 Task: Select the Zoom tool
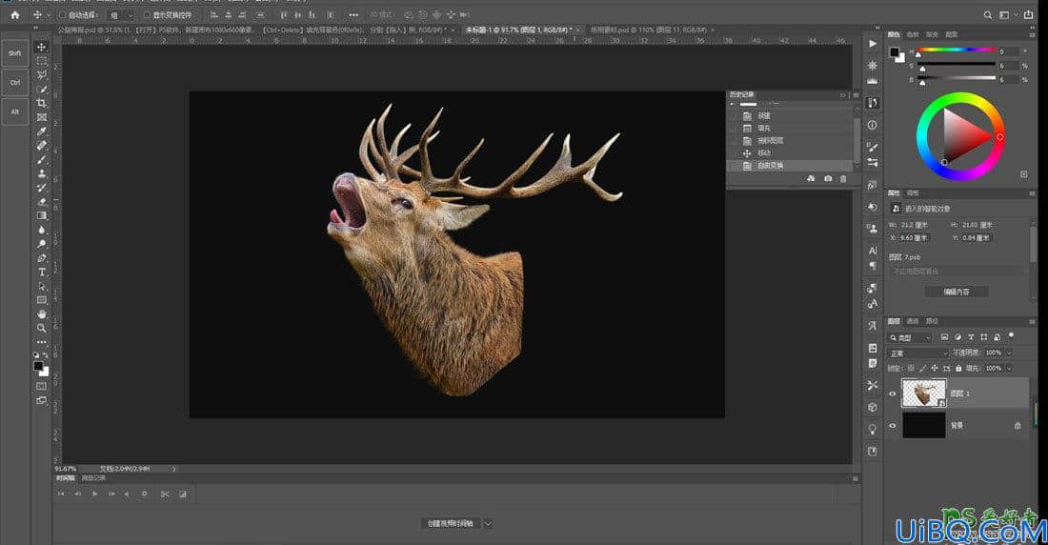[x=41, y=328]
